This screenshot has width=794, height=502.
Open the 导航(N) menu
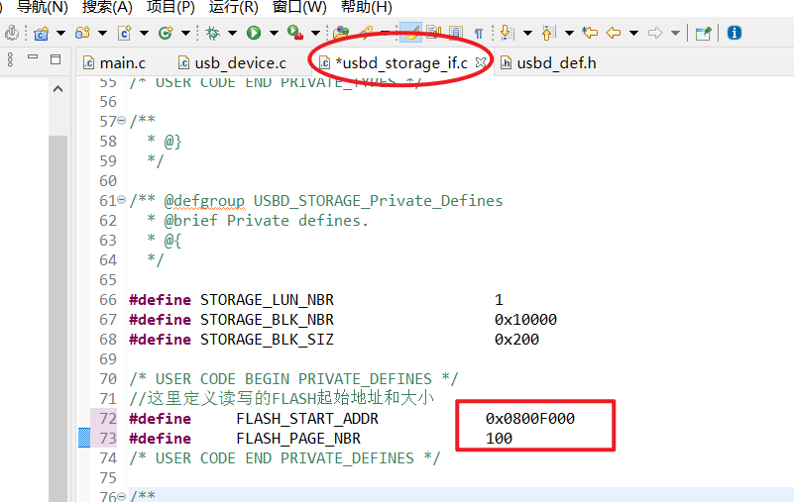[43, 7]
